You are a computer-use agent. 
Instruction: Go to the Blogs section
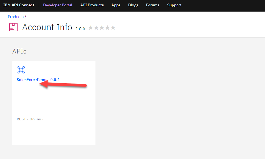(x=133, y=5)
